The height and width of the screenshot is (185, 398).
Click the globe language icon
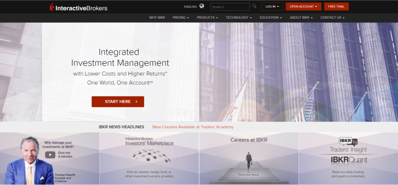coord(202,6)
